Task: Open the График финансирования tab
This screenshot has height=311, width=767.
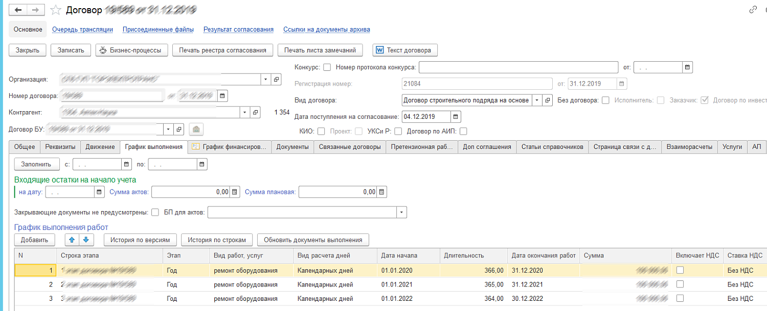Action: tap(230, 147)
